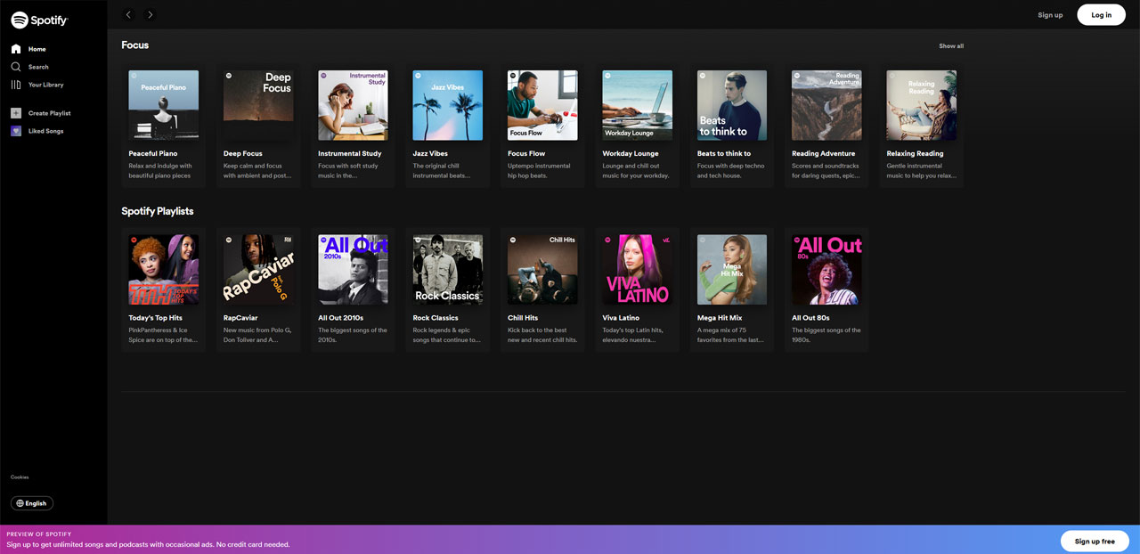The height and width of the screenshot is (554, 1140).
Task: Go back with the left arrow
Action: coord(129,14)
